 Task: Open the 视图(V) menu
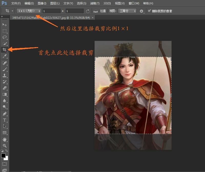point(120,3)
